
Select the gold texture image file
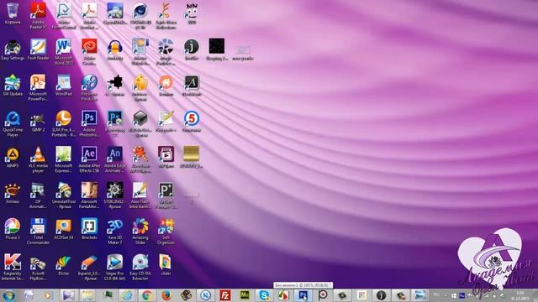click(x=192, y=158)
